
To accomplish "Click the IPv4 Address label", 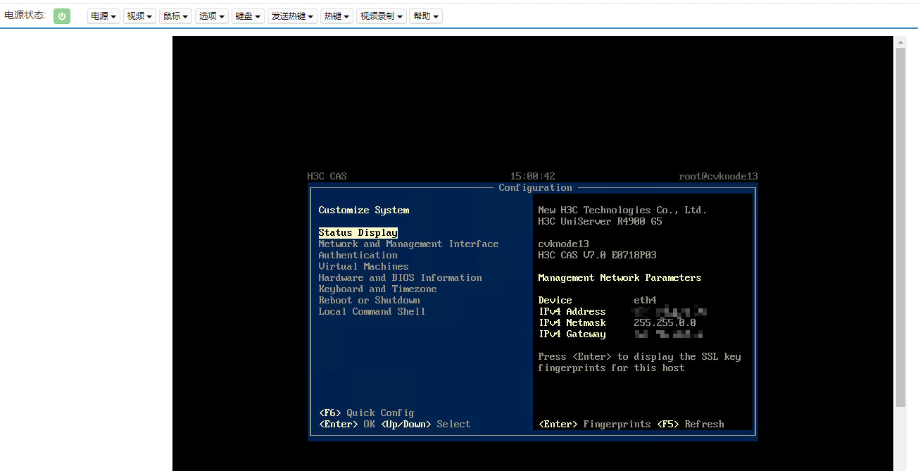I will [572, 312].
